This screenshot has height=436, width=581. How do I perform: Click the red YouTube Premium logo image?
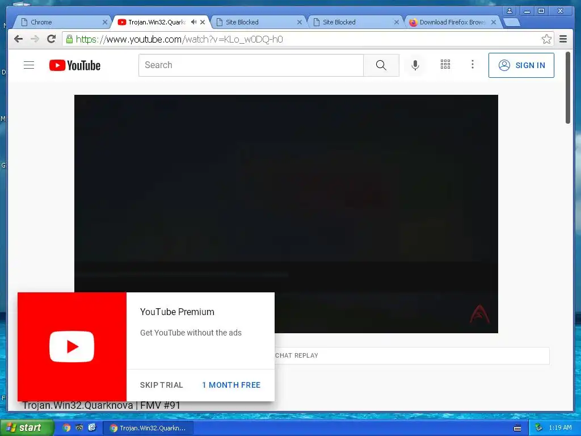tap(72, 347)
